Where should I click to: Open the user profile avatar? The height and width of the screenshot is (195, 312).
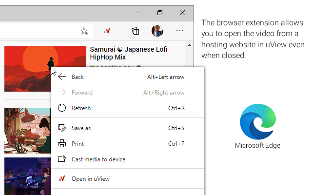pos(157,31)
